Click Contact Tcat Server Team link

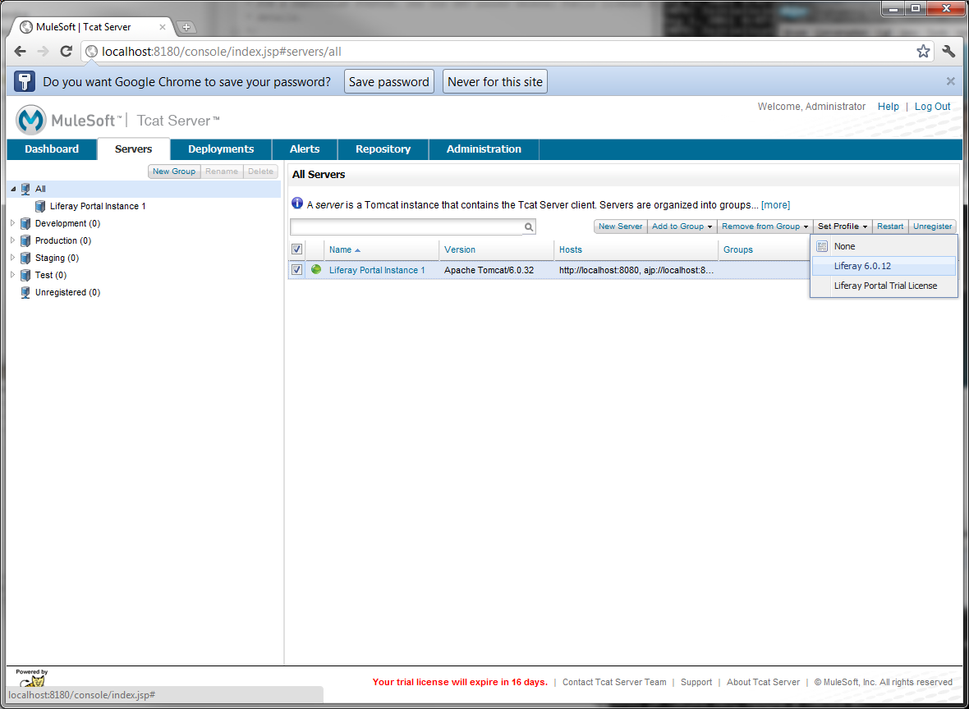click(x=614, y=683)
